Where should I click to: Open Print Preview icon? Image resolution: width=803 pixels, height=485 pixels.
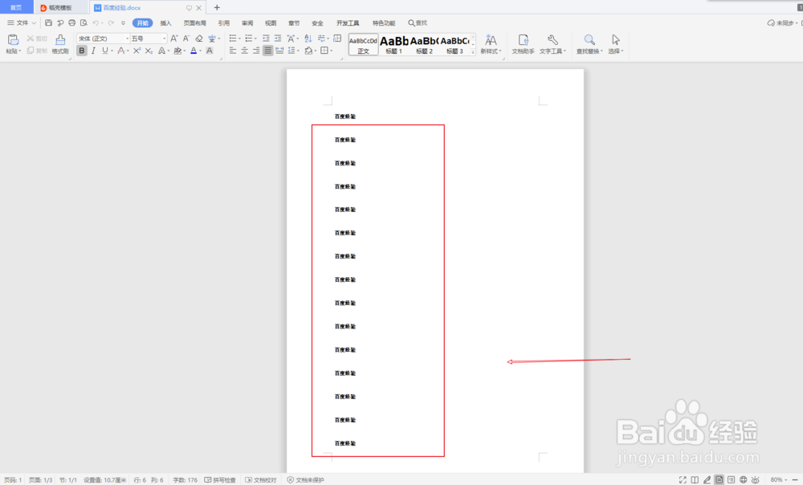(x=84, y=23)
